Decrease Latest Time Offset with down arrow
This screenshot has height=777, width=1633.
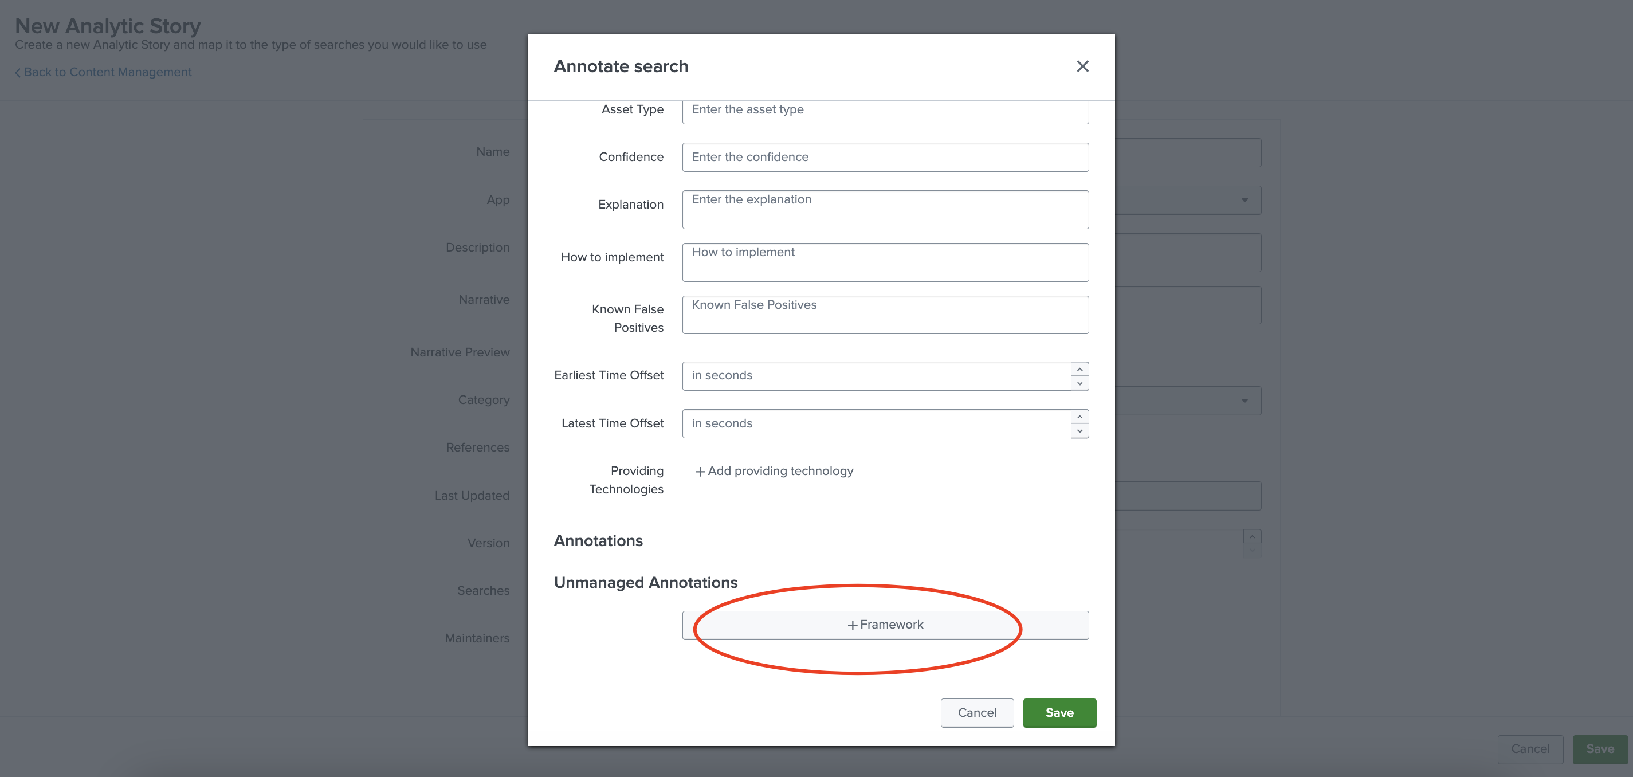[x=1079, y=431]
